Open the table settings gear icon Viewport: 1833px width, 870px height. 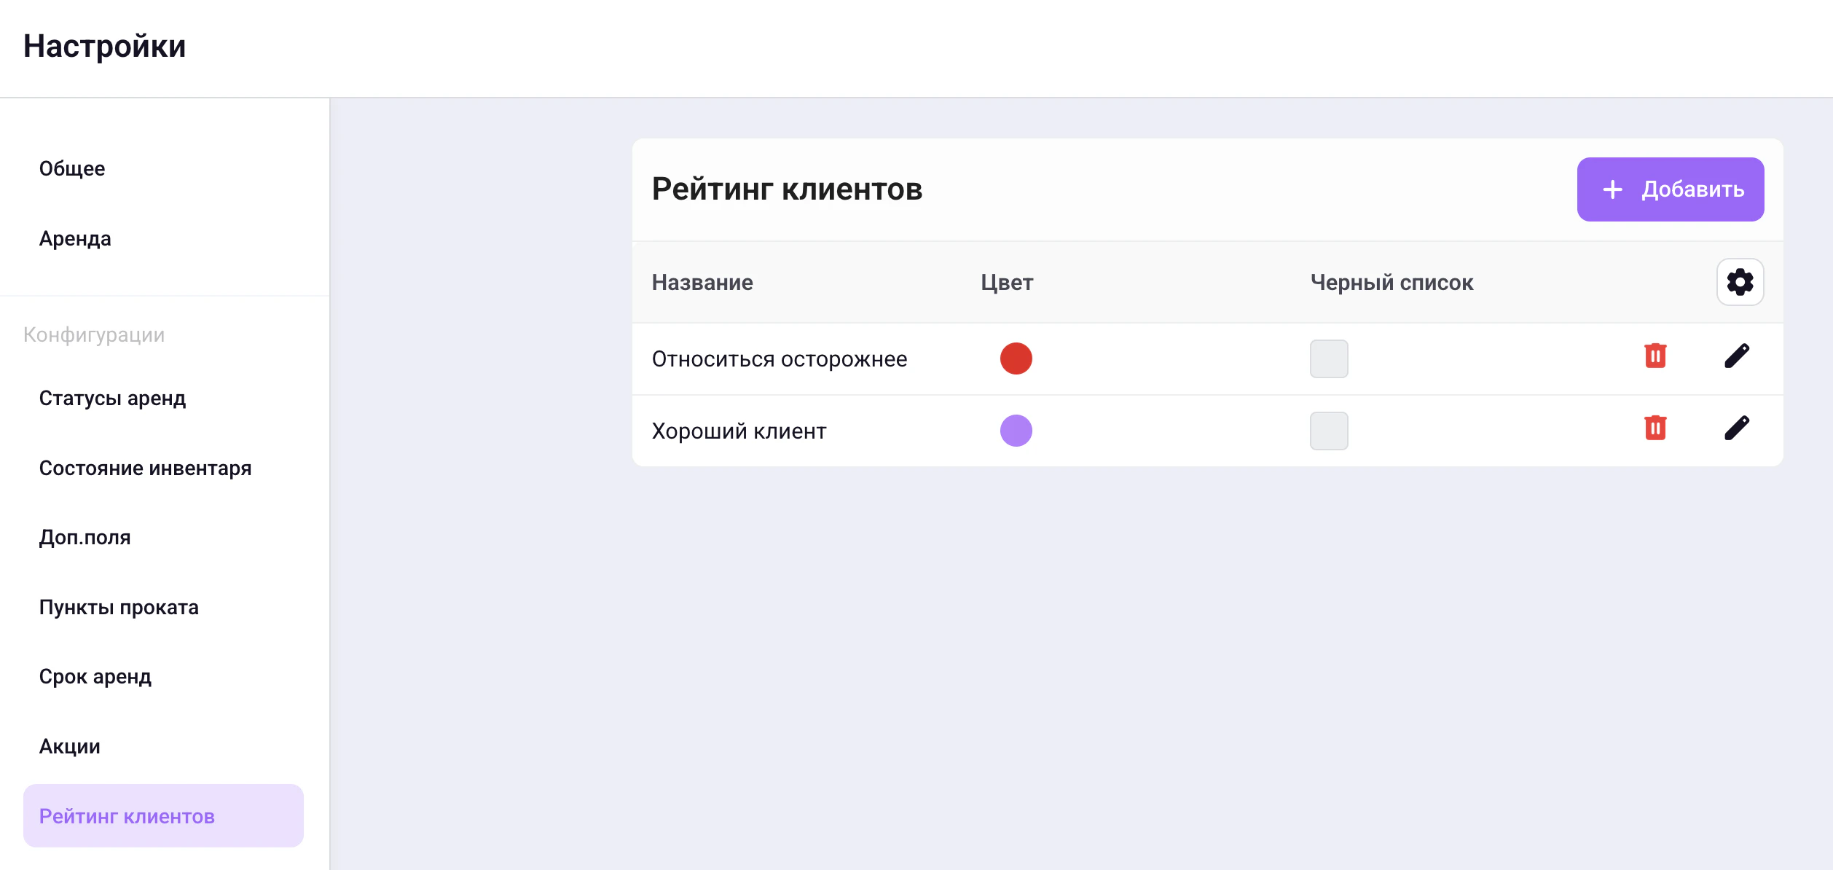tap(1740, 282)
